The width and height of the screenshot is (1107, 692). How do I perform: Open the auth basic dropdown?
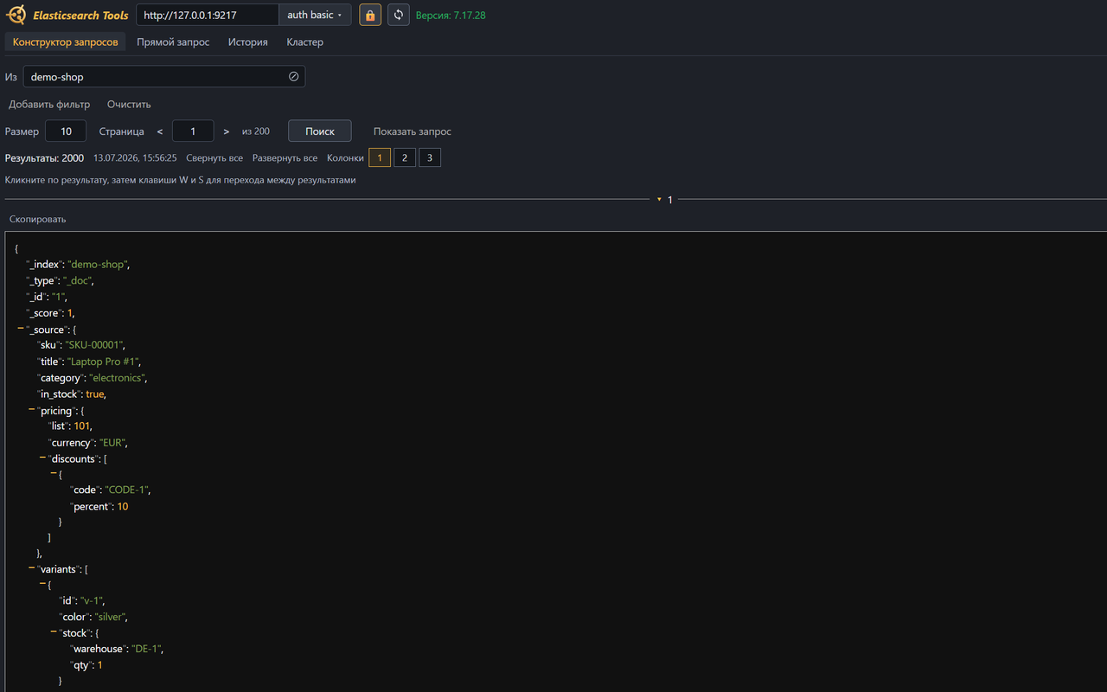click(315, 15)
